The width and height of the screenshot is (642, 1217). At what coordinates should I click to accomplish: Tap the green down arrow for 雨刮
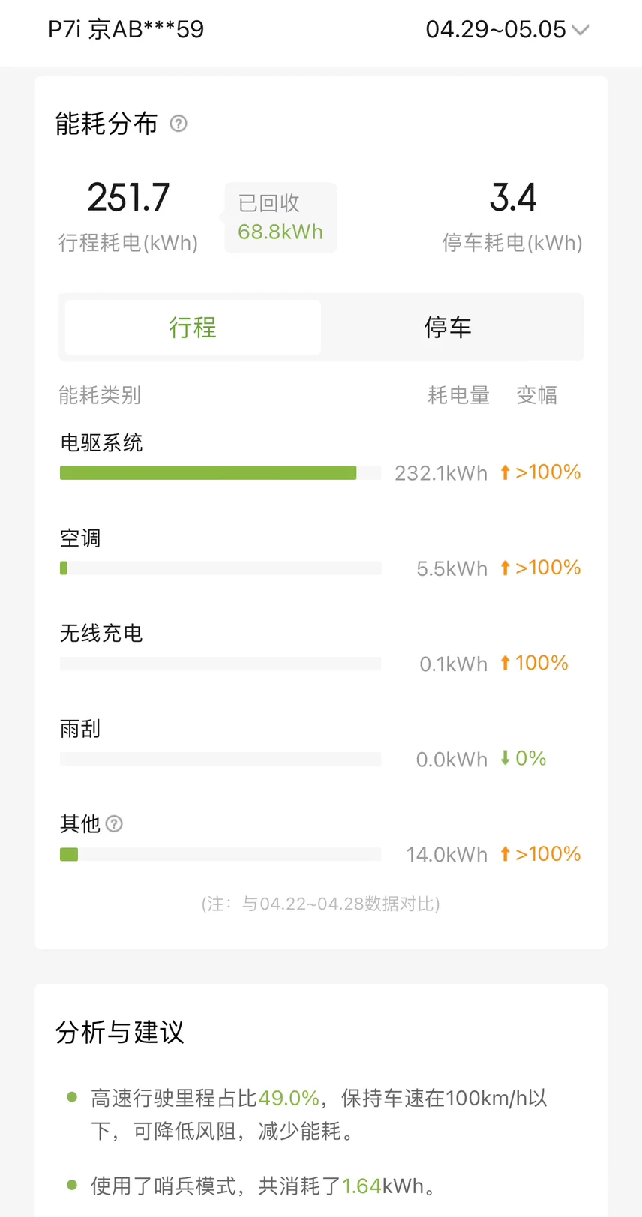(505, 758)
